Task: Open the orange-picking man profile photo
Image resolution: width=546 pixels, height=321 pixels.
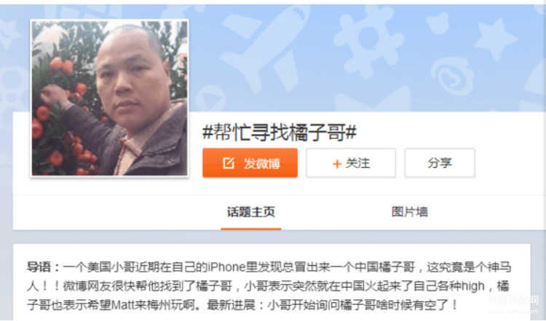Action: click(x=110, y=98)
